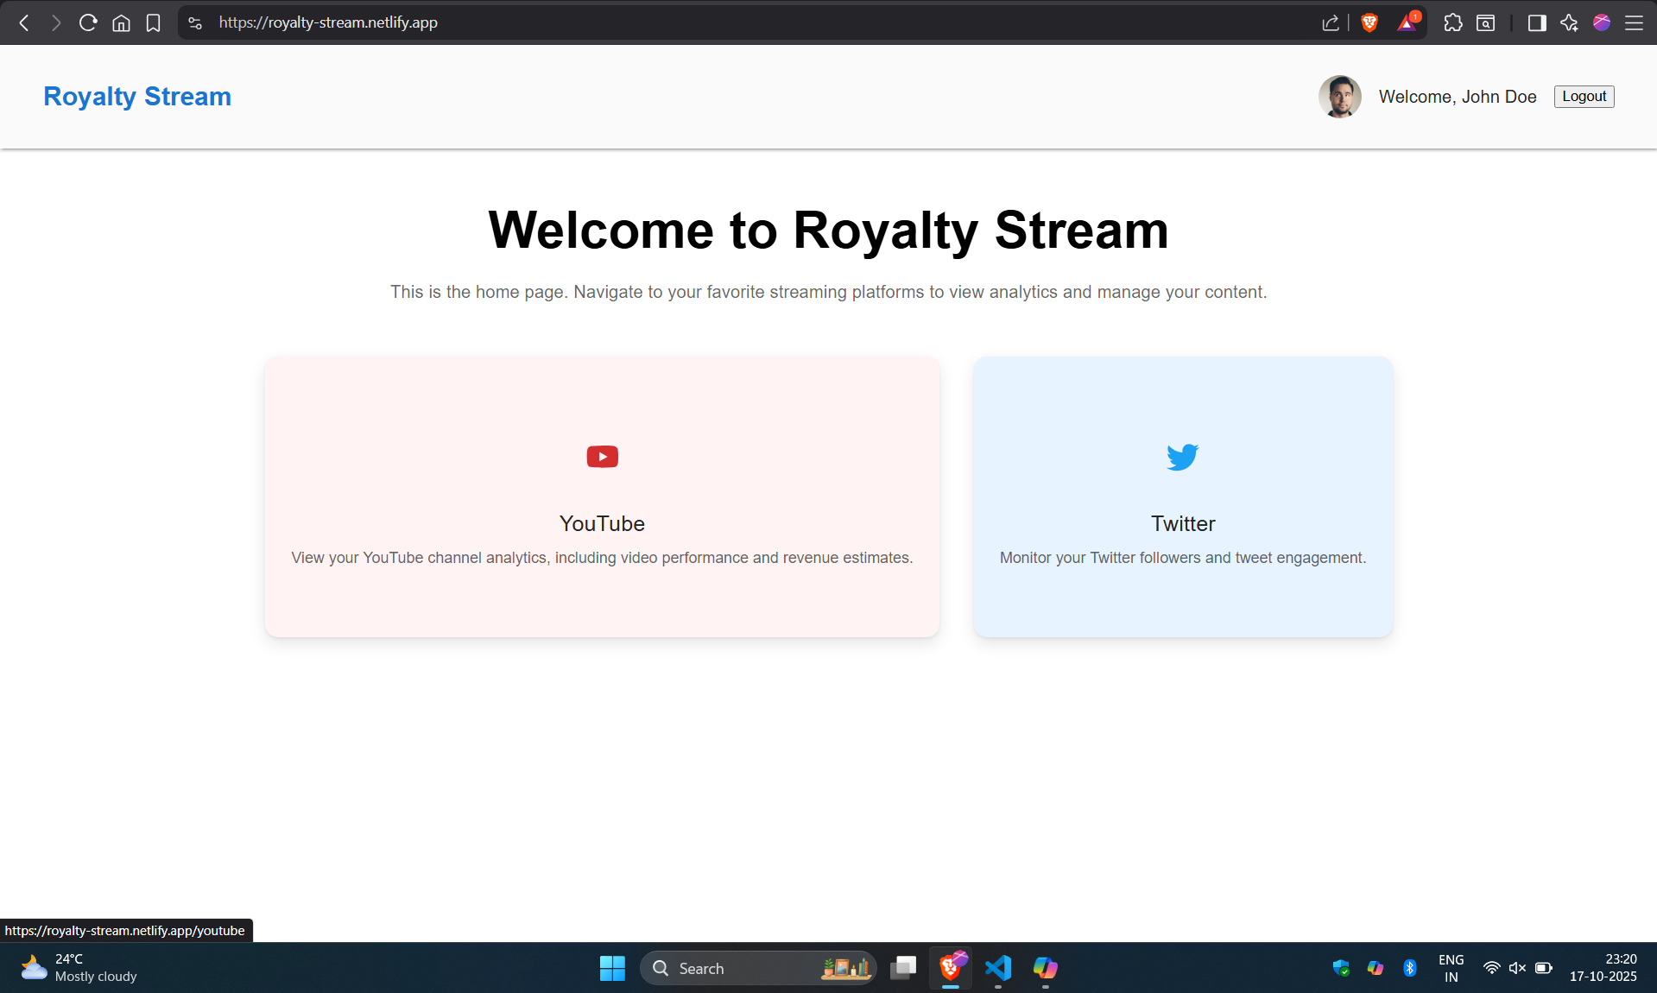Open Bluetooth tray icon
The width and height of the screenshot is (1657, 993).
[1410, 968]
